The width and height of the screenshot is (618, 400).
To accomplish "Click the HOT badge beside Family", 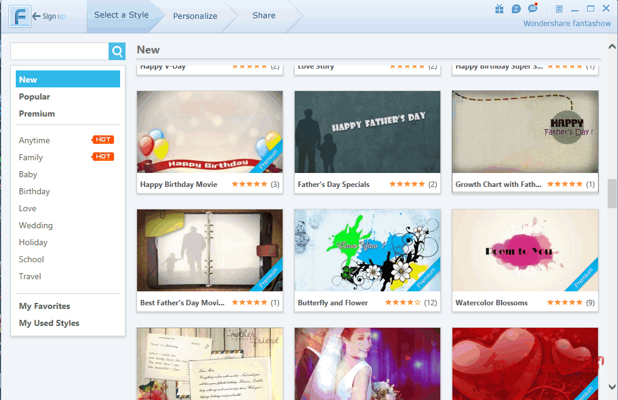I will [103, 157].
